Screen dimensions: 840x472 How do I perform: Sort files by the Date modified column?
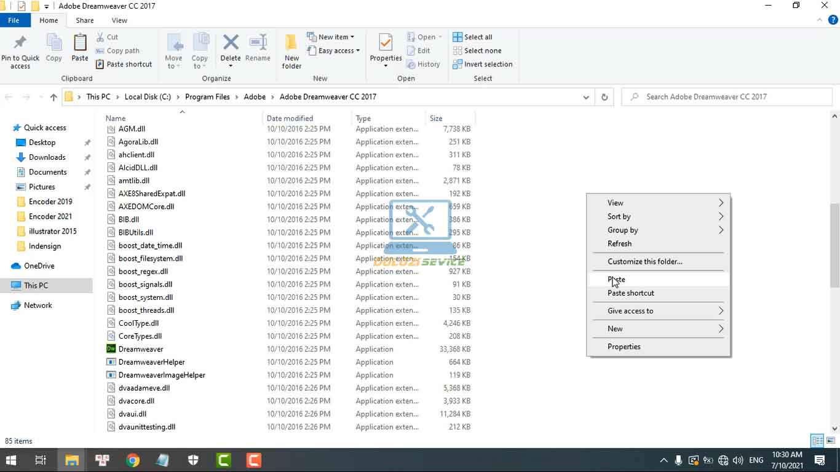[290, 118]
